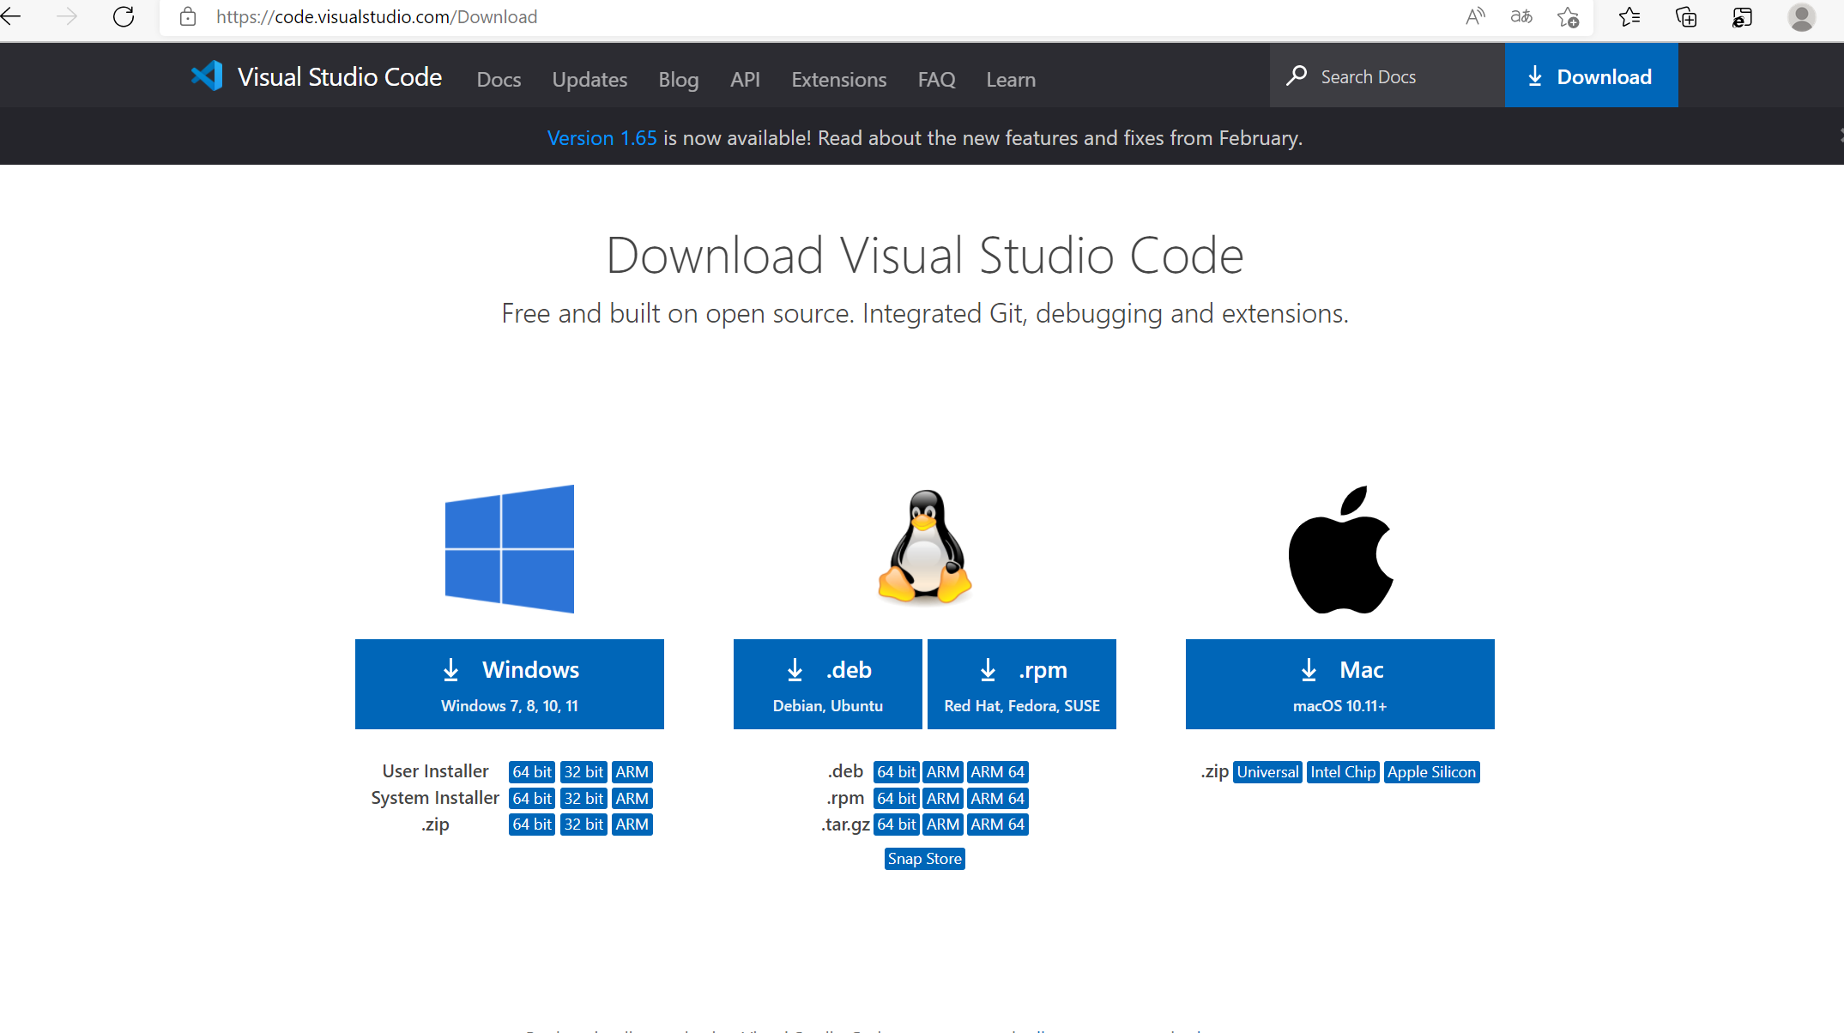Viewport: 1844px width, 1033px height.
Task: Click the blue Download button in header
Action: [x=1591, y=76]
